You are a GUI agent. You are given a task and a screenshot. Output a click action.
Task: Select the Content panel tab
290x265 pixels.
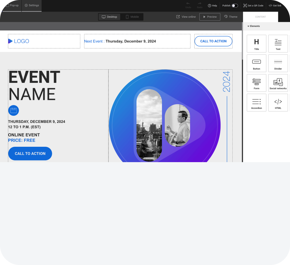click(x=260, y=17)
